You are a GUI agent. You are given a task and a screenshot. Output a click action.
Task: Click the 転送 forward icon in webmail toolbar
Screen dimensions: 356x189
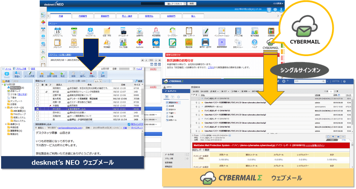[x=62, y=73]
